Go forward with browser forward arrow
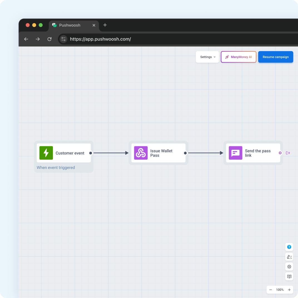This screenshot has width=298, height=298. [38, 39]
